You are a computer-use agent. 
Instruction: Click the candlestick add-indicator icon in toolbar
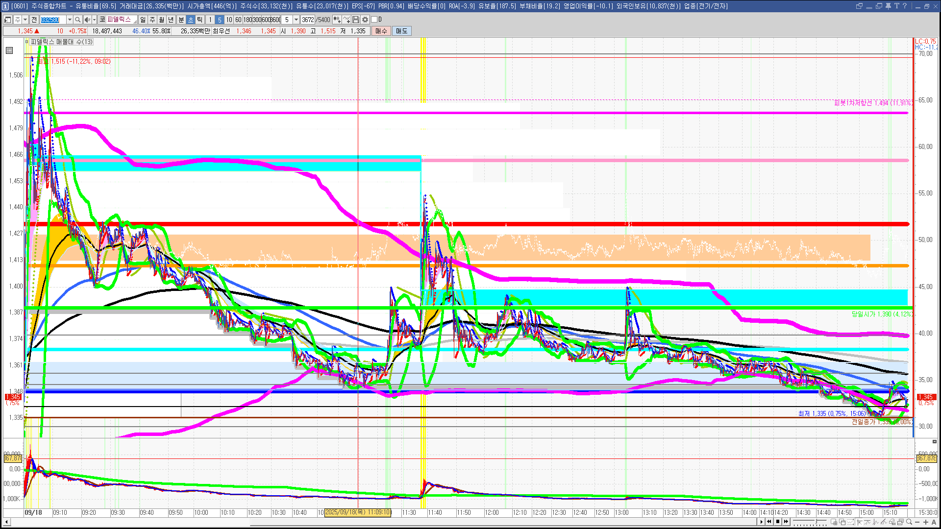tap(337, 20)
